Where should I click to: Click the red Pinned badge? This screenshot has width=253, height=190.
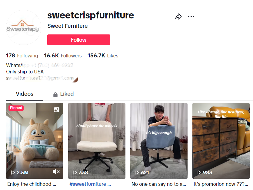(16, 108)
